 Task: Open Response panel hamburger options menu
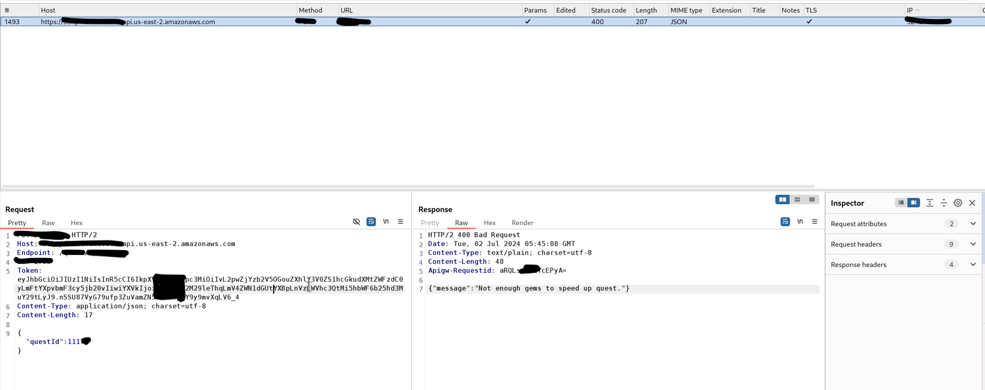pyautogui.click(x=815, y=222)
